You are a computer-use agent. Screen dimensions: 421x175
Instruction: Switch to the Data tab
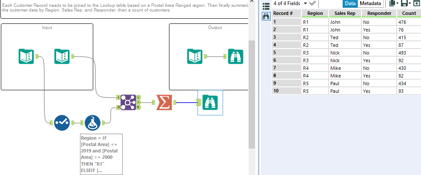click(350, 3)
